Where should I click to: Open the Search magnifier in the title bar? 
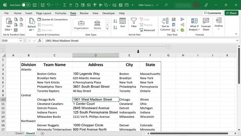point(166,5)
